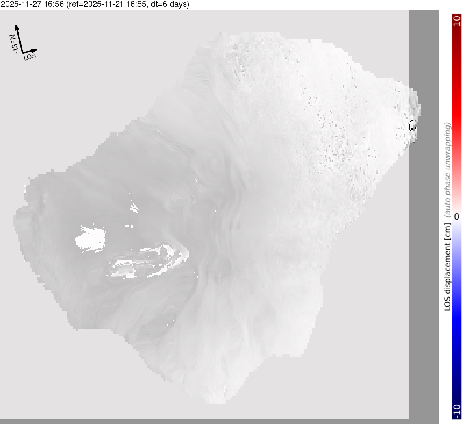Click the -10 label at colorbar bottom

click(457, 411)
